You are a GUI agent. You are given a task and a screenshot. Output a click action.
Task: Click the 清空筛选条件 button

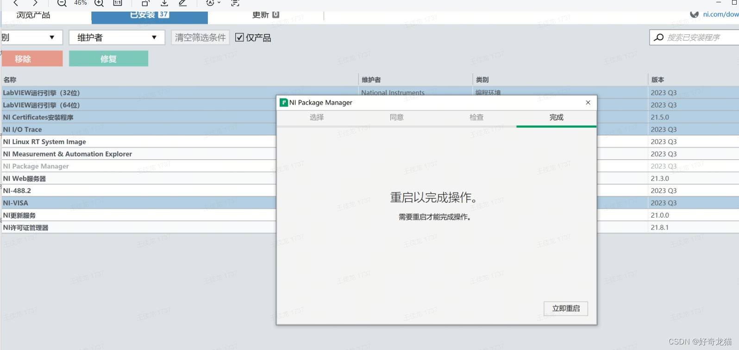(200, 37)
